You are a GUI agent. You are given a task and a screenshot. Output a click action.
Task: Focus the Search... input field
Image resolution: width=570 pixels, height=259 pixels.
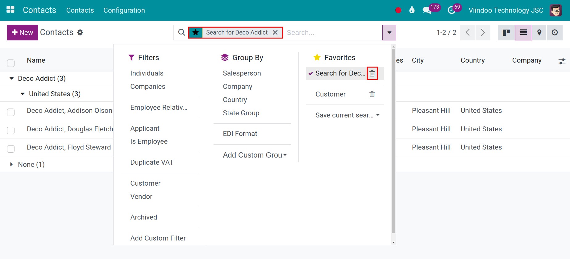[x=333, y=32]
